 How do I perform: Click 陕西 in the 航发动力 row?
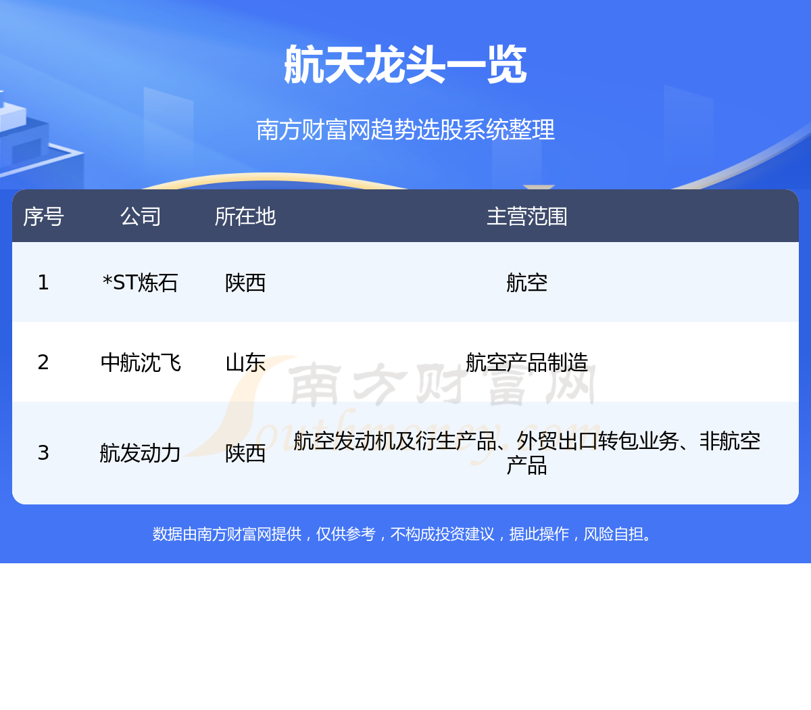pyautogui.click(x=245, y=453)
